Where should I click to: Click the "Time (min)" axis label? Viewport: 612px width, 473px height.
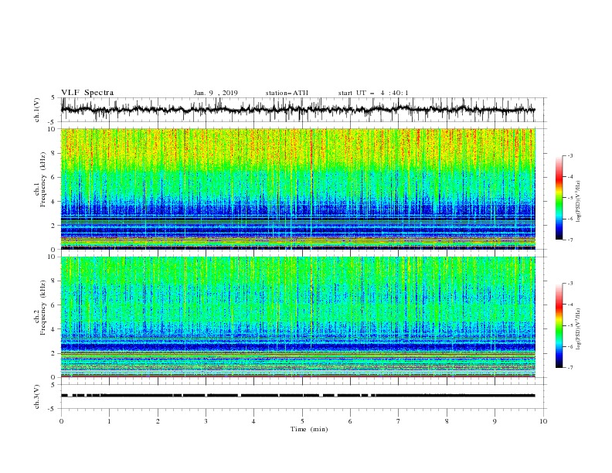tap(309, 429)
